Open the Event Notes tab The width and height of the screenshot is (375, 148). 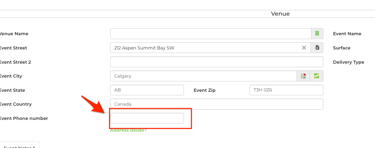(19, 146)
